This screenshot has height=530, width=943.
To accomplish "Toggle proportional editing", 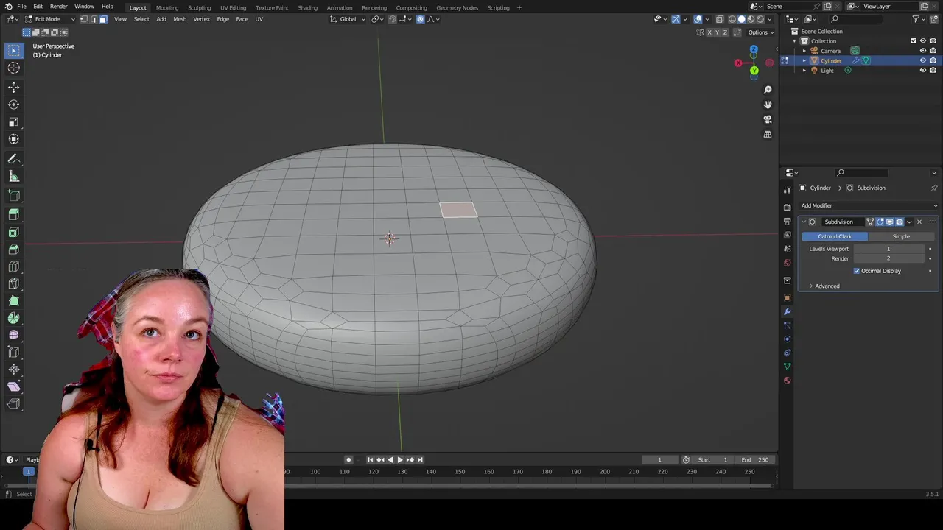I will (420, 19).
